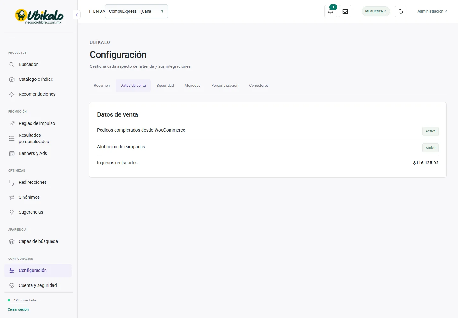Click the Sugerencias lightbulb icon

click(12, 212)
